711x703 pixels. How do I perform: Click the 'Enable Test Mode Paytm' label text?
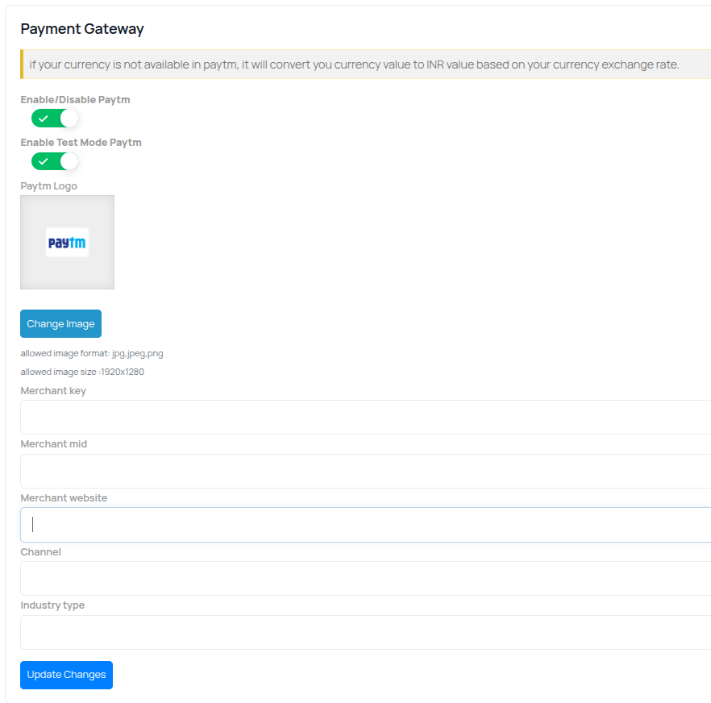[x=81, y=143]
